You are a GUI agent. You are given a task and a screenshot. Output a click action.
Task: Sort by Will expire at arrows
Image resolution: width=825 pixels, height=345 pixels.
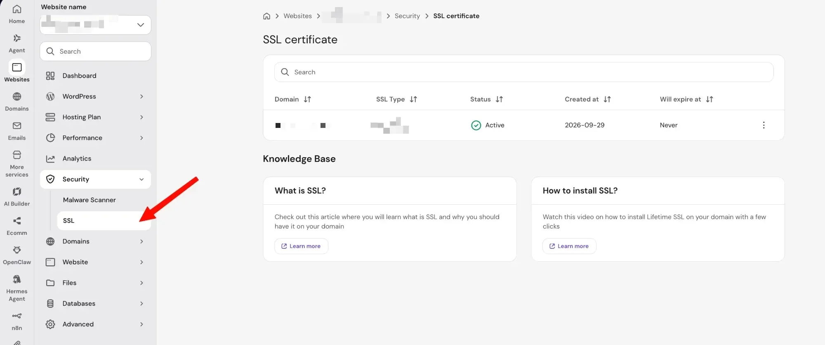709,99
